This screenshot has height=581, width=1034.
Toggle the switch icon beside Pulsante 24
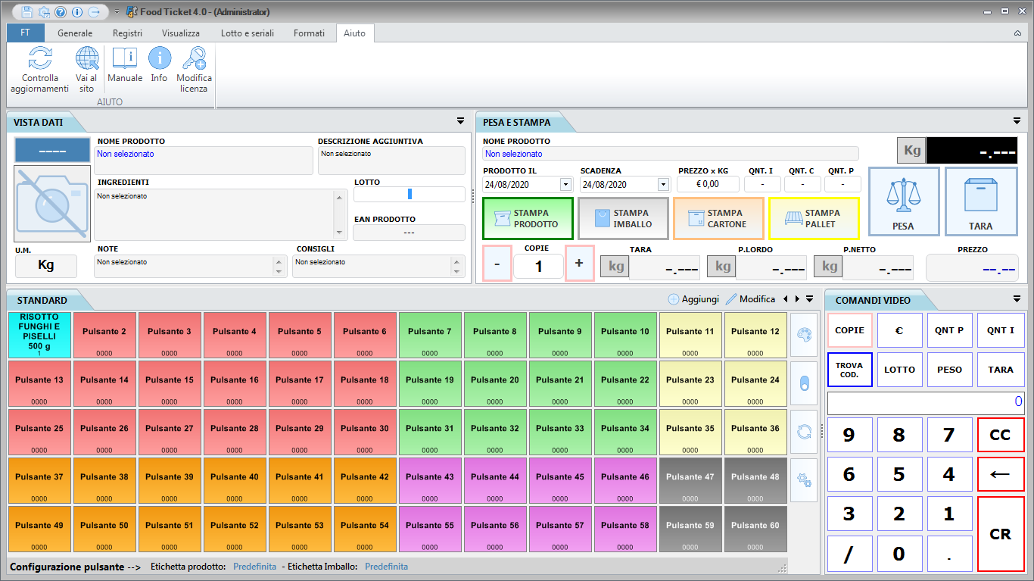(x=804, y=383)
